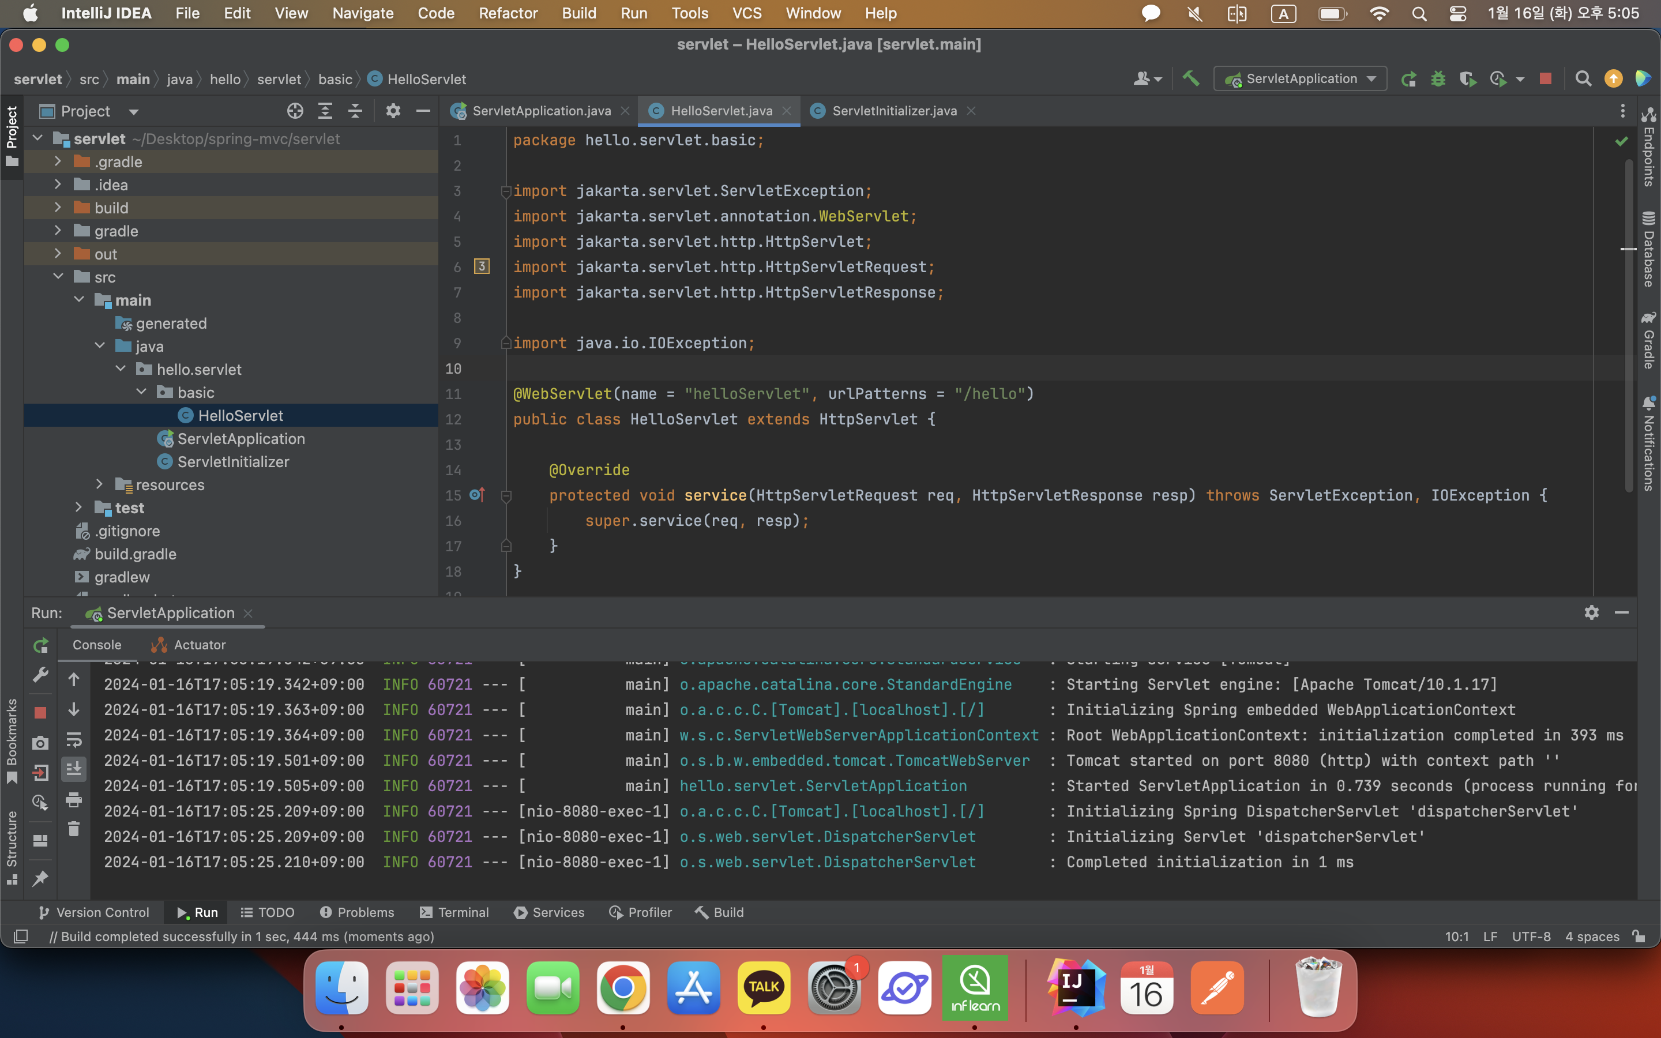1661x1038 pixels.
Task: Rerun icon in Run tool window
Action: (40, 645)
